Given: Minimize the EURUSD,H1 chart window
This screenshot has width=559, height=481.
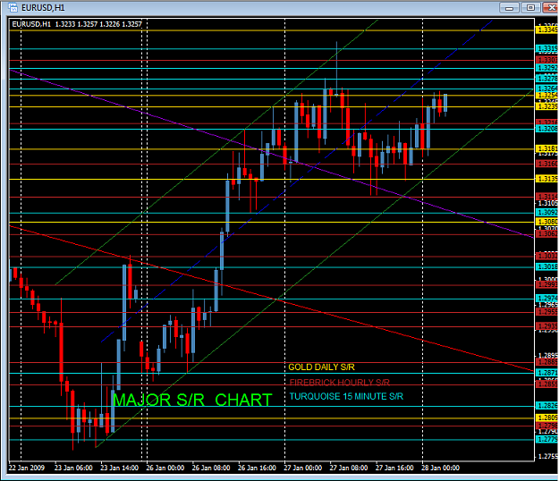Looking at the screenshot, I should 510,7.
